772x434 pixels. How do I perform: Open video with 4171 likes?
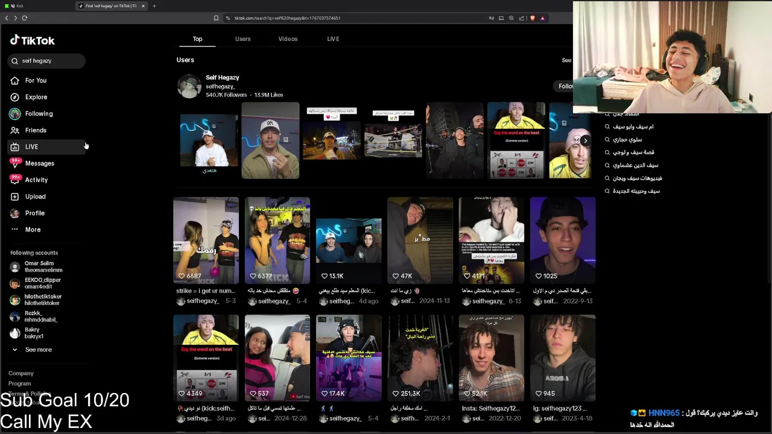point(492,241)
